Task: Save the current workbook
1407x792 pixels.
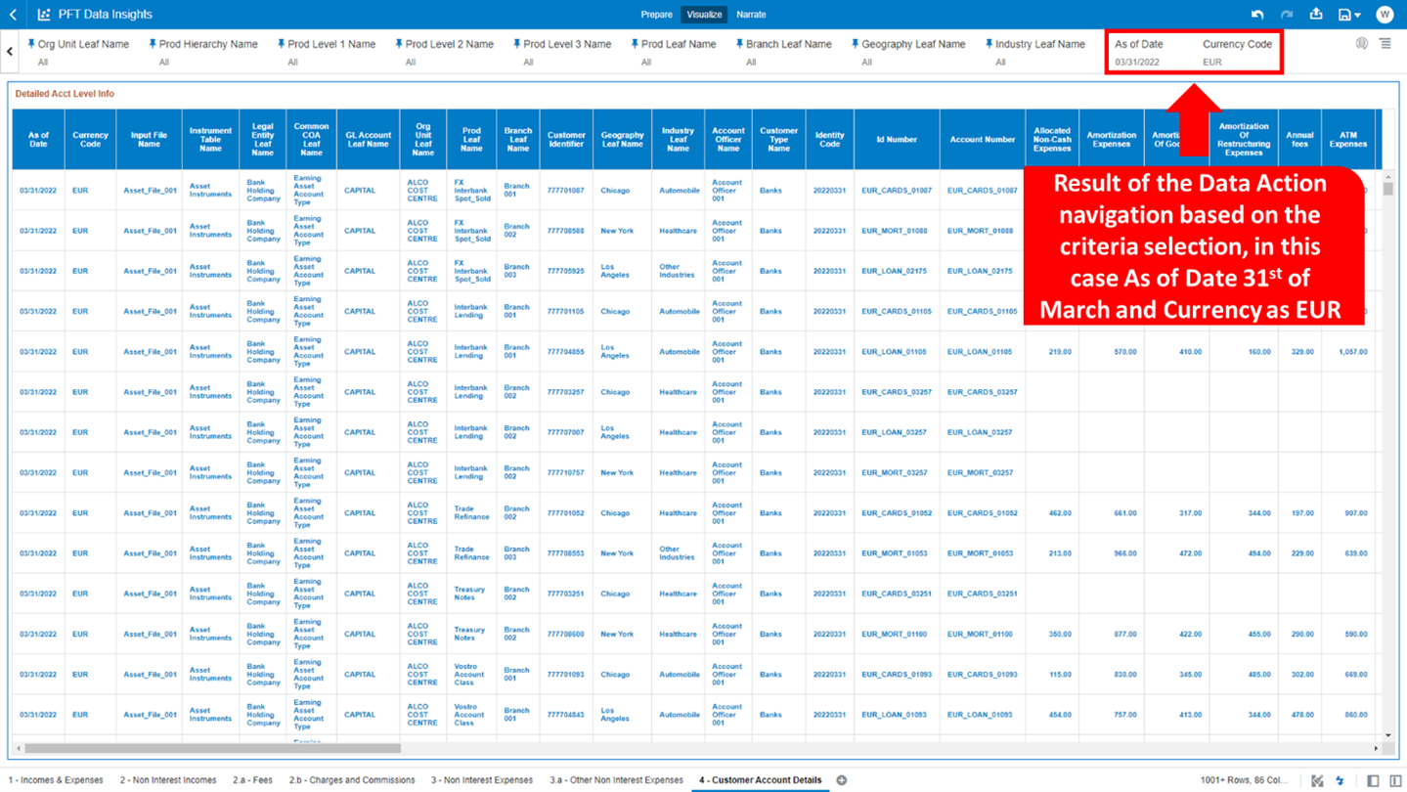Action: [x=1341, y=14]
